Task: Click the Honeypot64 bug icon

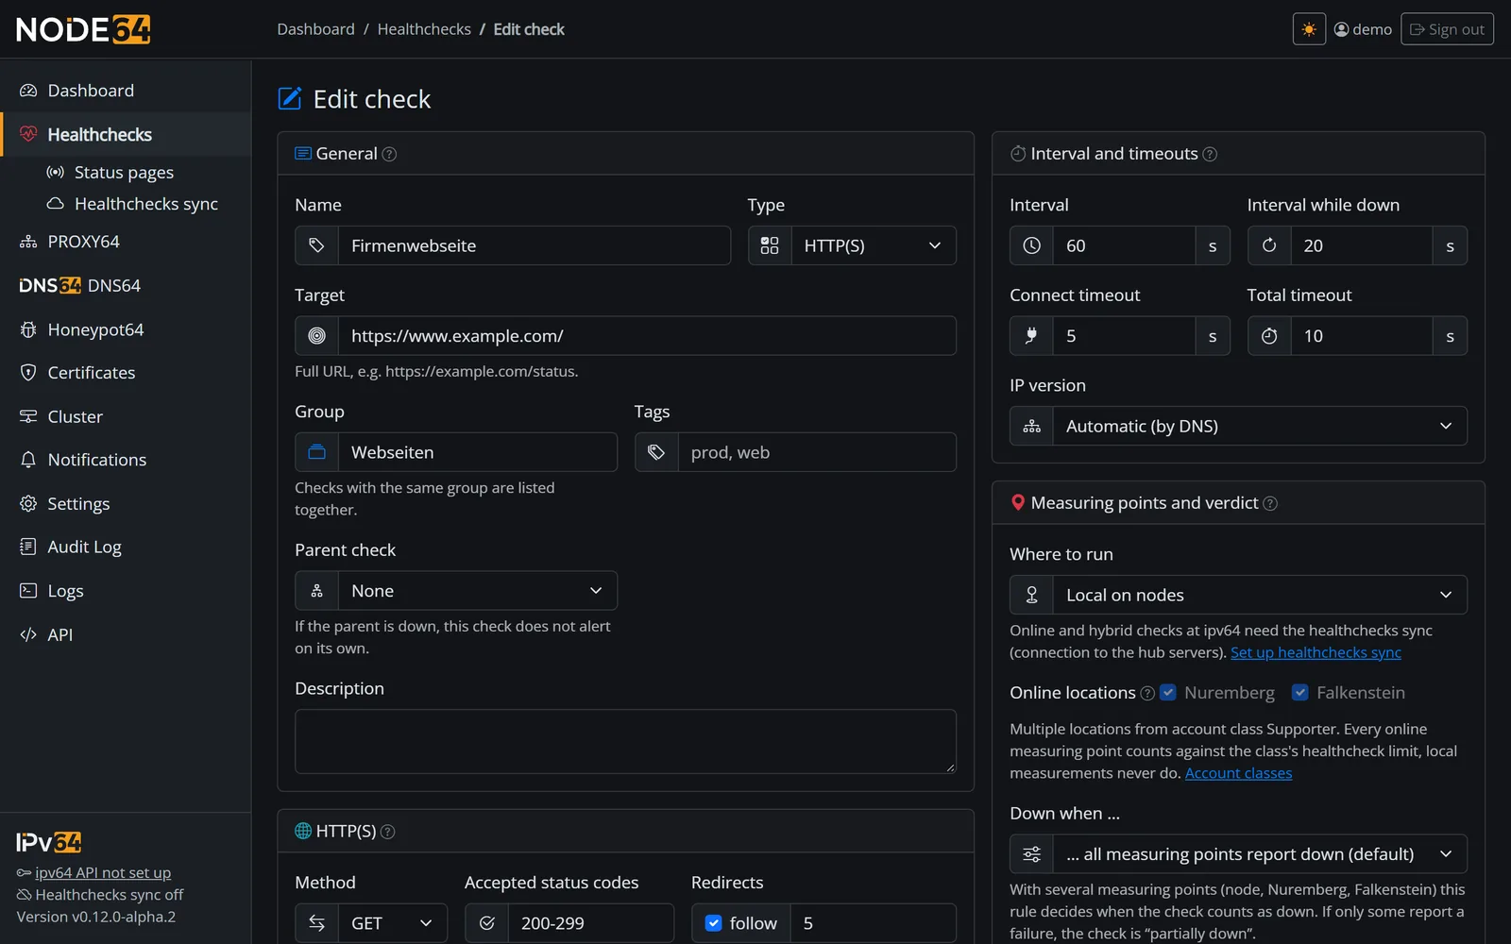Action: pyautogui.click(x=28, y=329)
